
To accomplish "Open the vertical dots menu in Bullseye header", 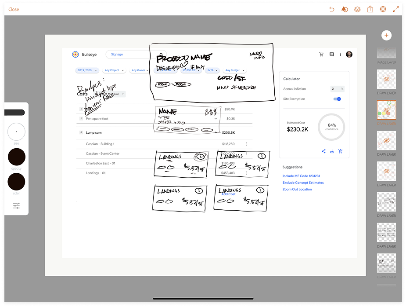I will pos(341,54).
